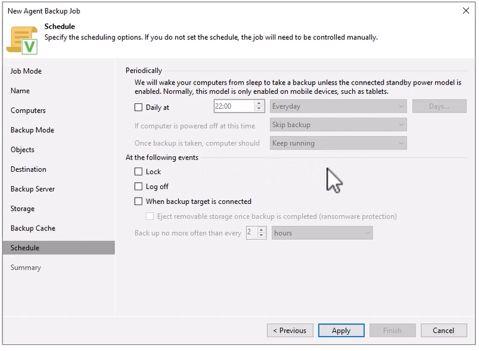Screen dimensions: 479x351
Task: Open the Everyday frequency dropdown
Action: click(x=339, y=106)
